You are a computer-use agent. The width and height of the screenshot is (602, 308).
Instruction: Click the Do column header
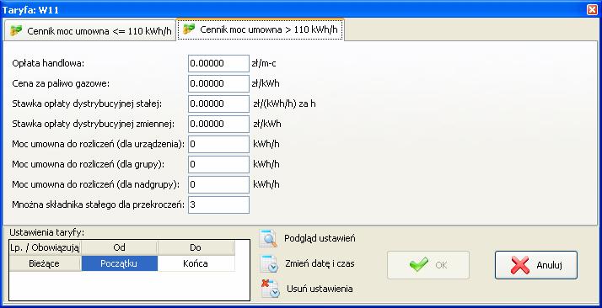[196, 248]
